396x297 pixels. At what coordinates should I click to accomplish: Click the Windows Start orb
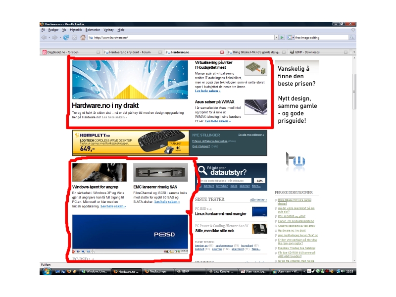pyautogui.click(x=47, y=271)
